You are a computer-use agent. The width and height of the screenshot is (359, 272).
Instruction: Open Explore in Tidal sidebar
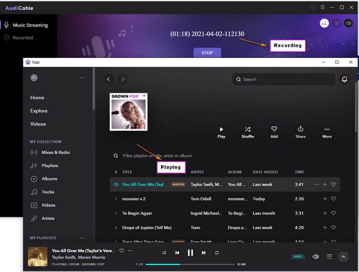(39, 111)
